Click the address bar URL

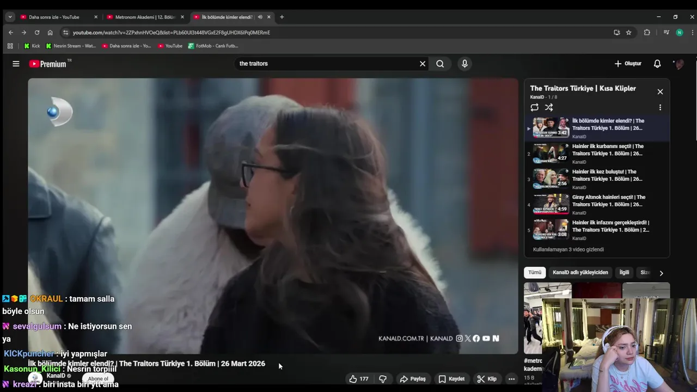tap(172, 33)
